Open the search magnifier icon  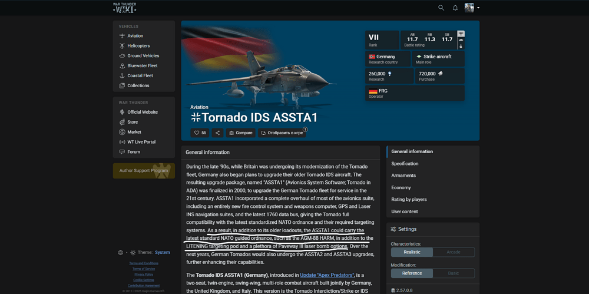coord(441,8)
